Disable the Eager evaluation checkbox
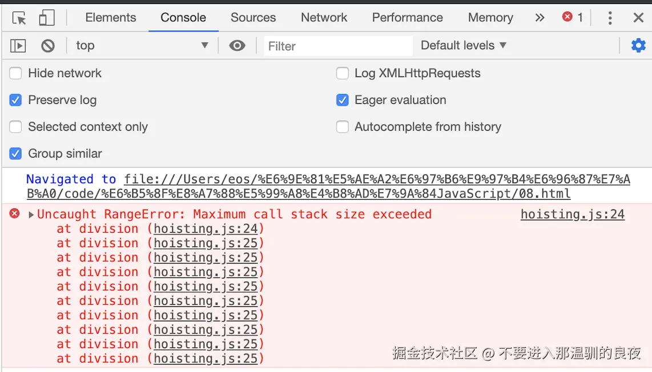652x372 pixels. 343,100
